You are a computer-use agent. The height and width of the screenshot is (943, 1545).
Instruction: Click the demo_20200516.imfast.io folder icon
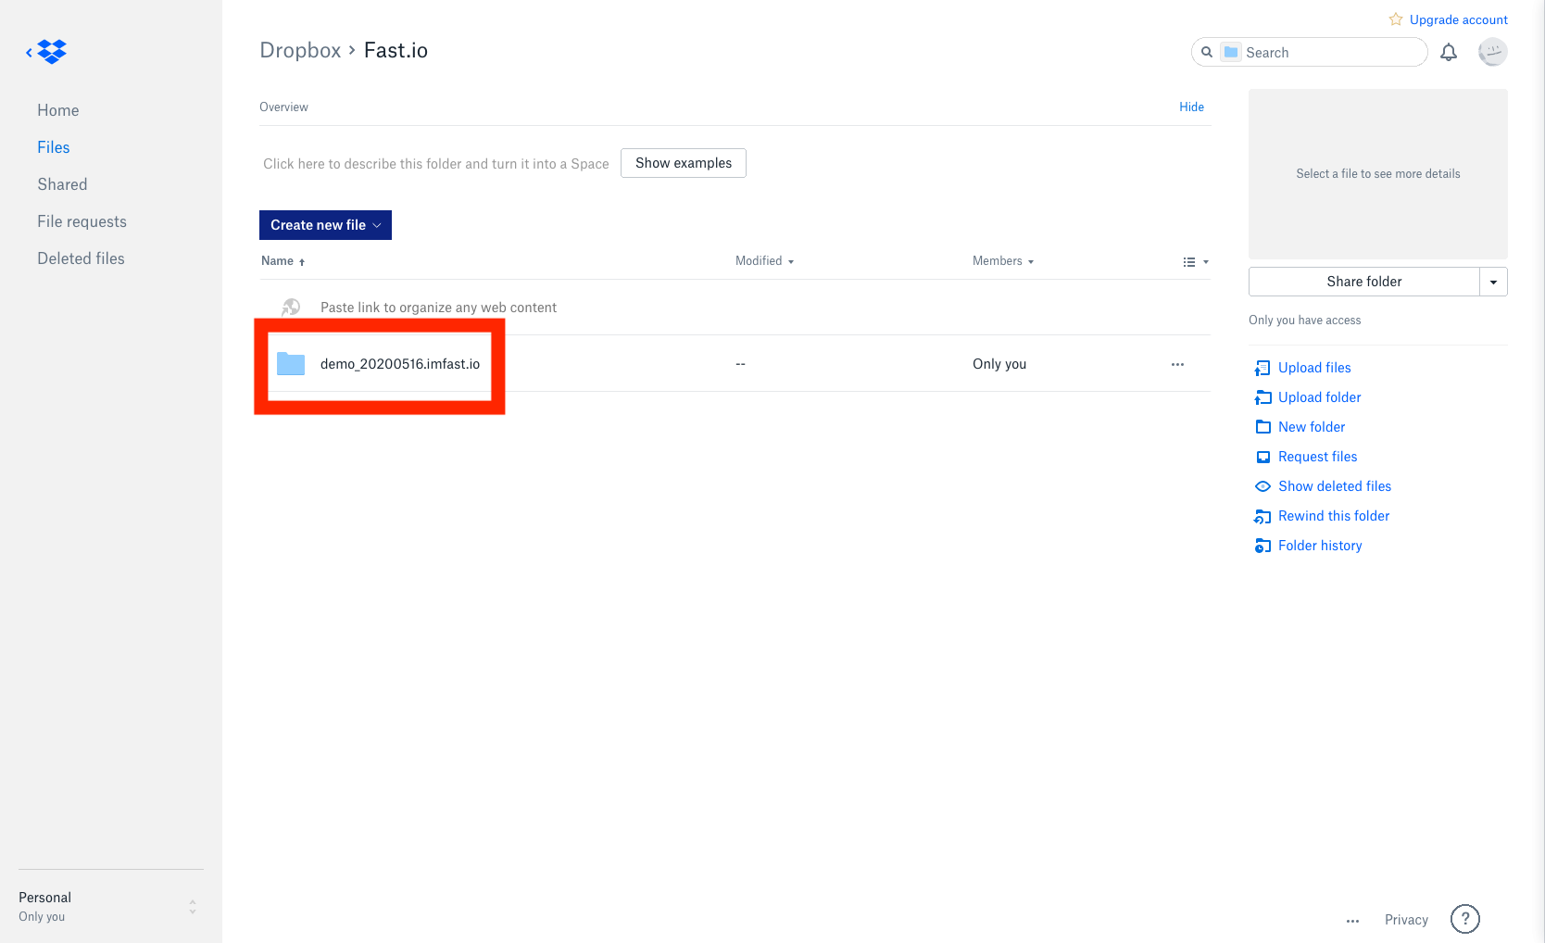pos(291,363)
